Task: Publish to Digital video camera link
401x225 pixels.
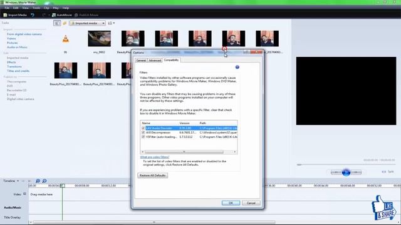Action: point(21,99)
